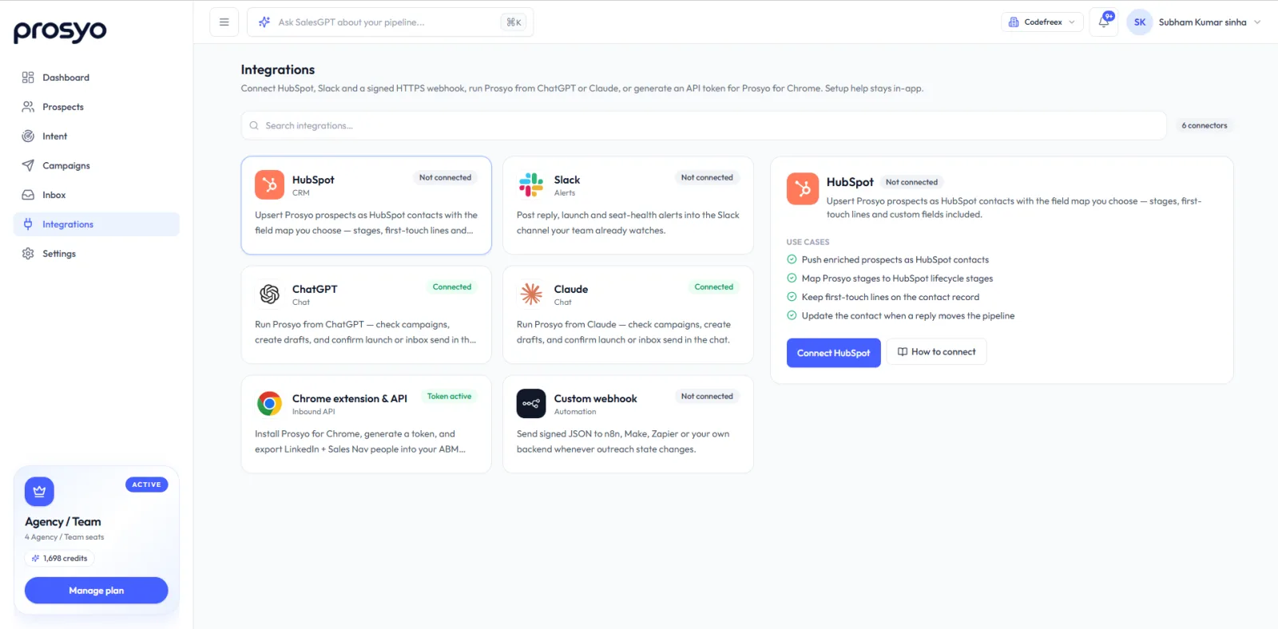Screen dimensions: 1278x629
Task: Click the SK user avatar
Action: [1140, 22]
